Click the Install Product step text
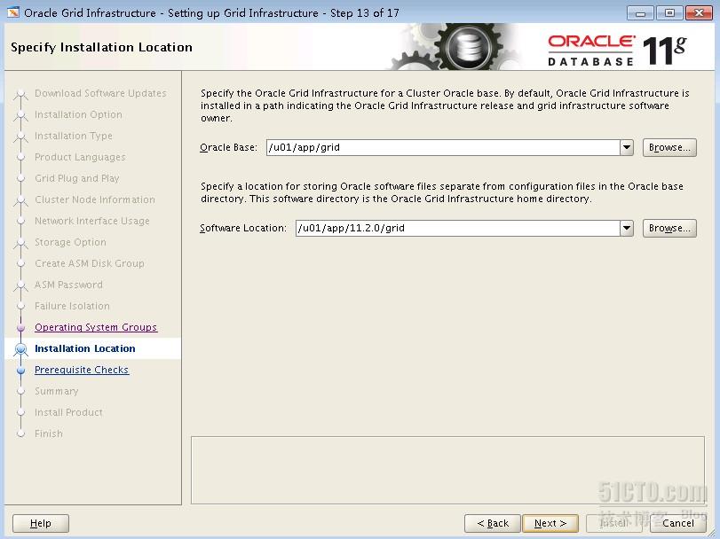This screenshot has width=720, height=539. [x=69, y=412]
